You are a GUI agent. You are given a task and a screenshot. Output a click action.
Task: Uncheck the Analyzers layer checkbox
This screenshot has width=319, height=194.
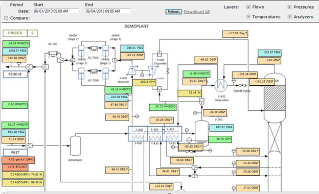click(289, 17)
